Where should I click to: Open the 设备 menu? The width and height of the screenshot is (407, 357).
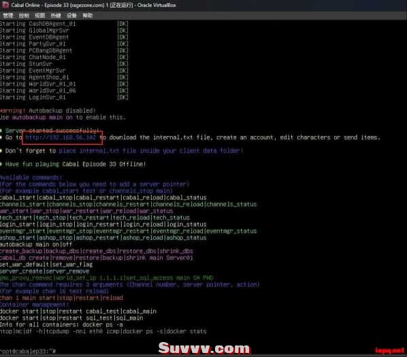pos(71,16)
